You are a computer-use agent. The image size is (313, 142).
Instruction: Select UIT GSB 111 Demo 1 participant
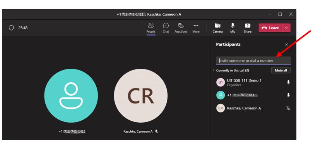tap(253, 82)
